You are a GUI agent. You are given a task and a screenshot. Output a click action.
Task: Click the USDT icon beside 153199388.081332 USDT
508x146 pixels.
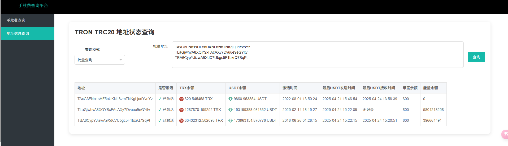click(231, 110)
